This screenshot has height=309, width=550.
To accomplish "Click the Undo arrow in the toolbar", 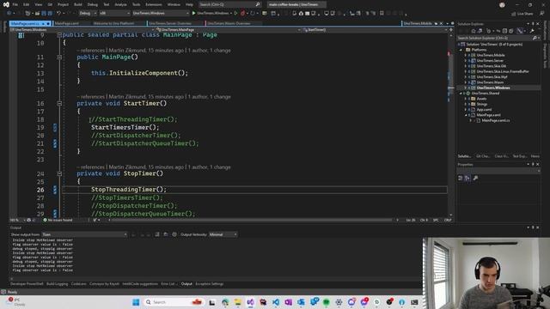I will 58,13.
